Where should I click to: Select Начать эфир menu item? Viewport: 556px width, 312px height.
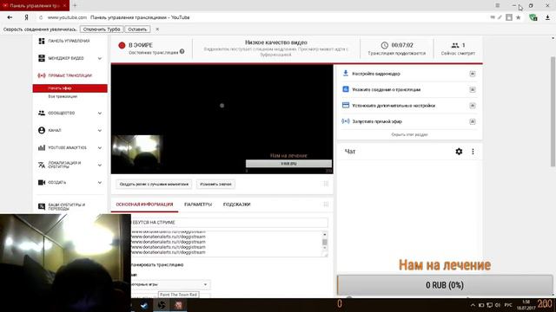pos(69,88)
